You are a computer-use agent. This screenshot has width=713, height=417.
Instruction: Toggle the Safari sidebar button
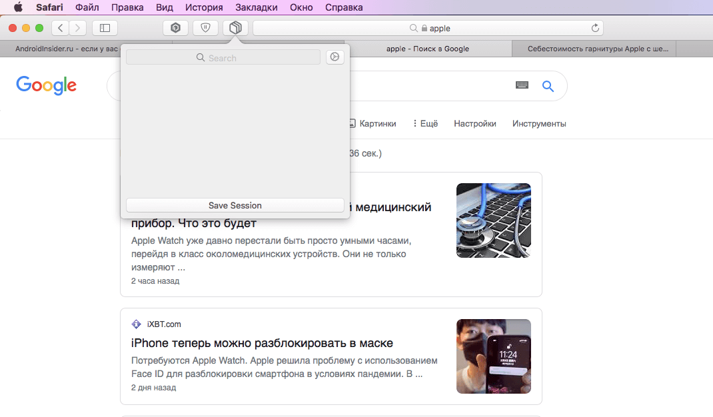tap(105, 28)
